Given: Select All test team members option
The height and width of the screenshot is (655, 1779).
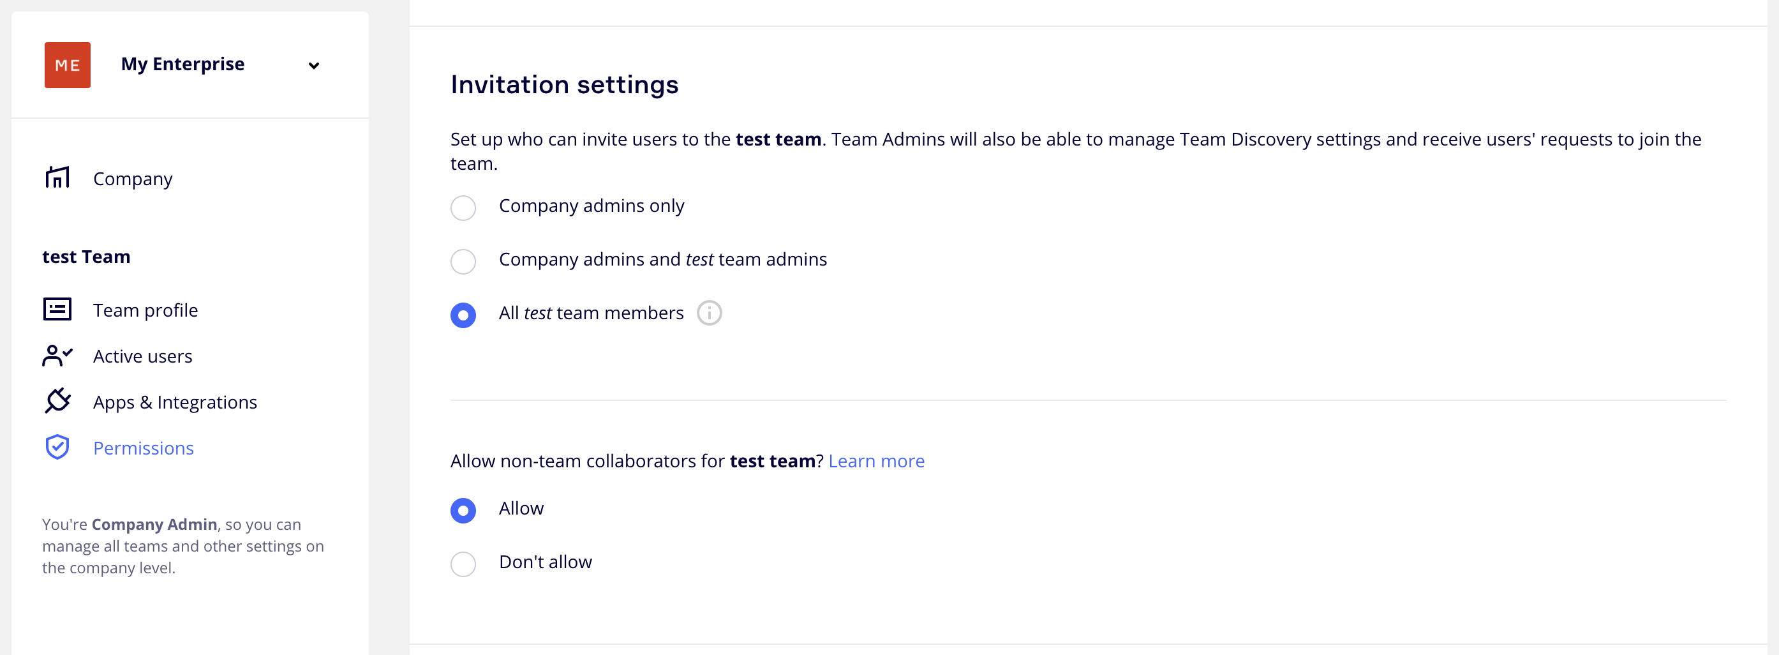Looking at the screenshot, I should pyautogui.click(x=463, y=315).
